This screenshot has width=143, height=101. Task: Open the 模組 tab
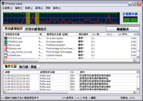34,67
